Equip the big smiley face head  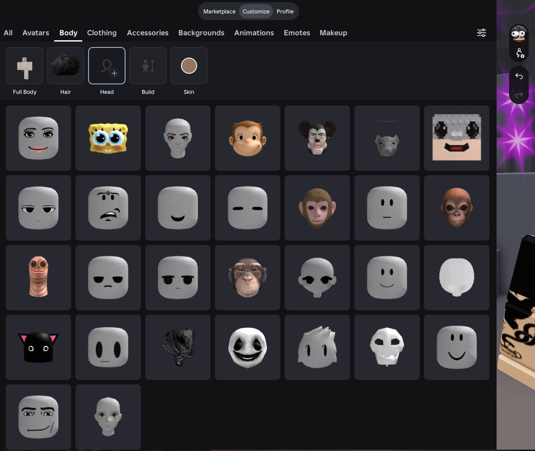(456, 347)
